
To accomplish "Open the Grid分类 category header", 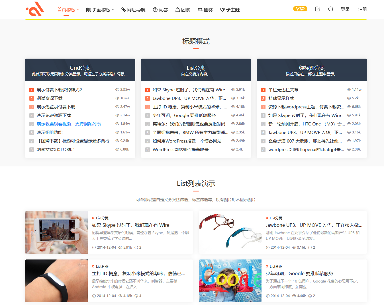I will click(x=80, y=68).
